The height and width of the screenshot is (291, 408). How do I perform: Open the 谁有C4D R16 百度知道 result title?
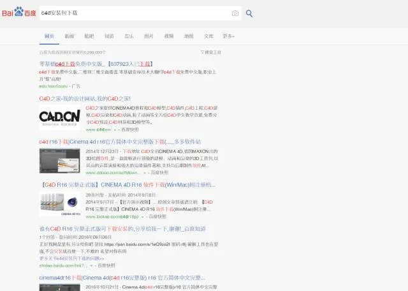pos(122,228)
